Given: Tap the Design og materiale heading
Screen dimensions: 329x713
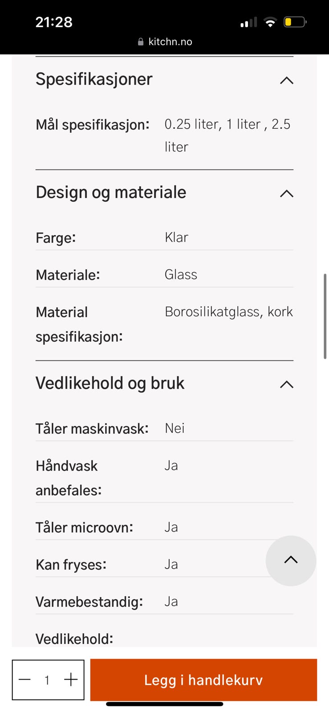Looking at the screenshot, I should pos(111,193).
